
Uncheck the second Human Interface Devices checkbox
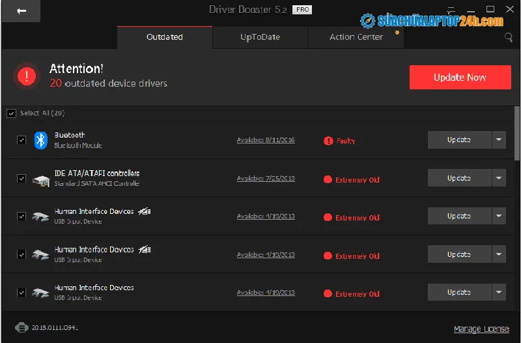click(21, 254)
